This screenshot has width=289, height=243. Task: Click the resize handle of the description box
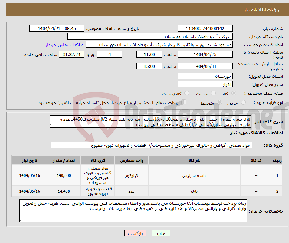[51, 126]
